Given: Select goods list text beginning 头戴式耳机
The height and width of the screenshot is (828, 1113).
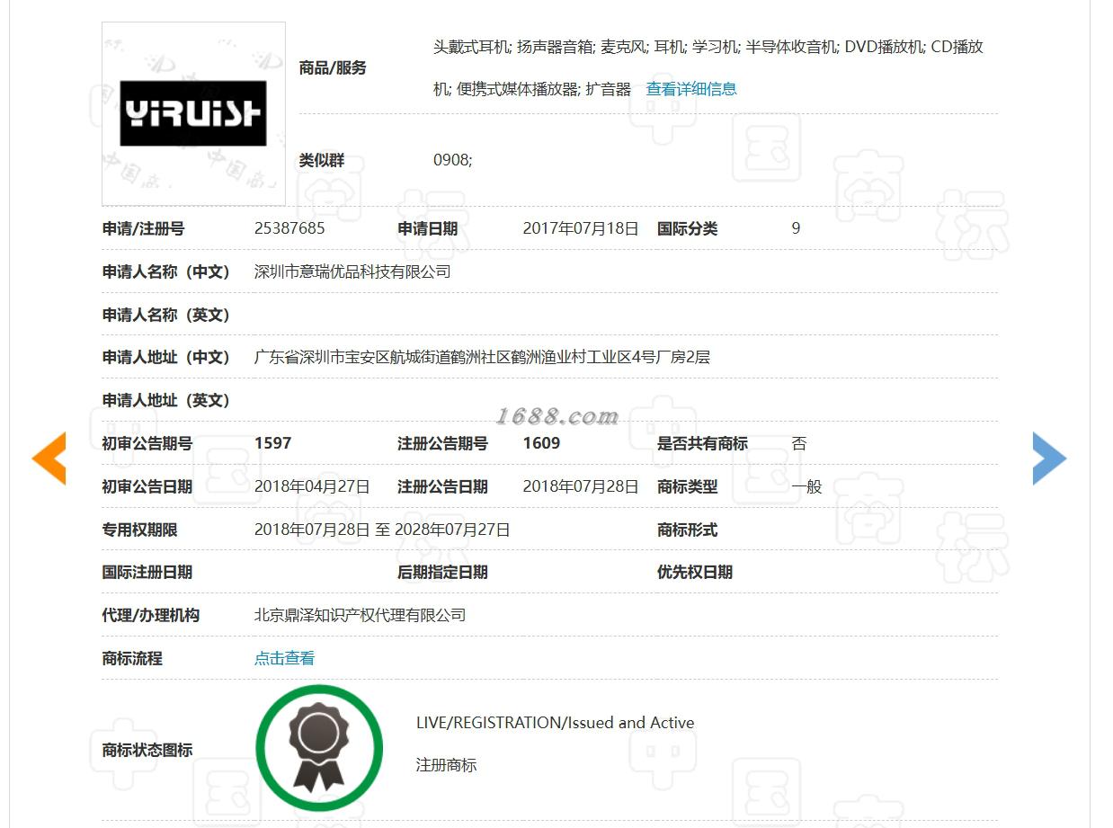Looking at the screenshot, I should click(x=708, y=67).
